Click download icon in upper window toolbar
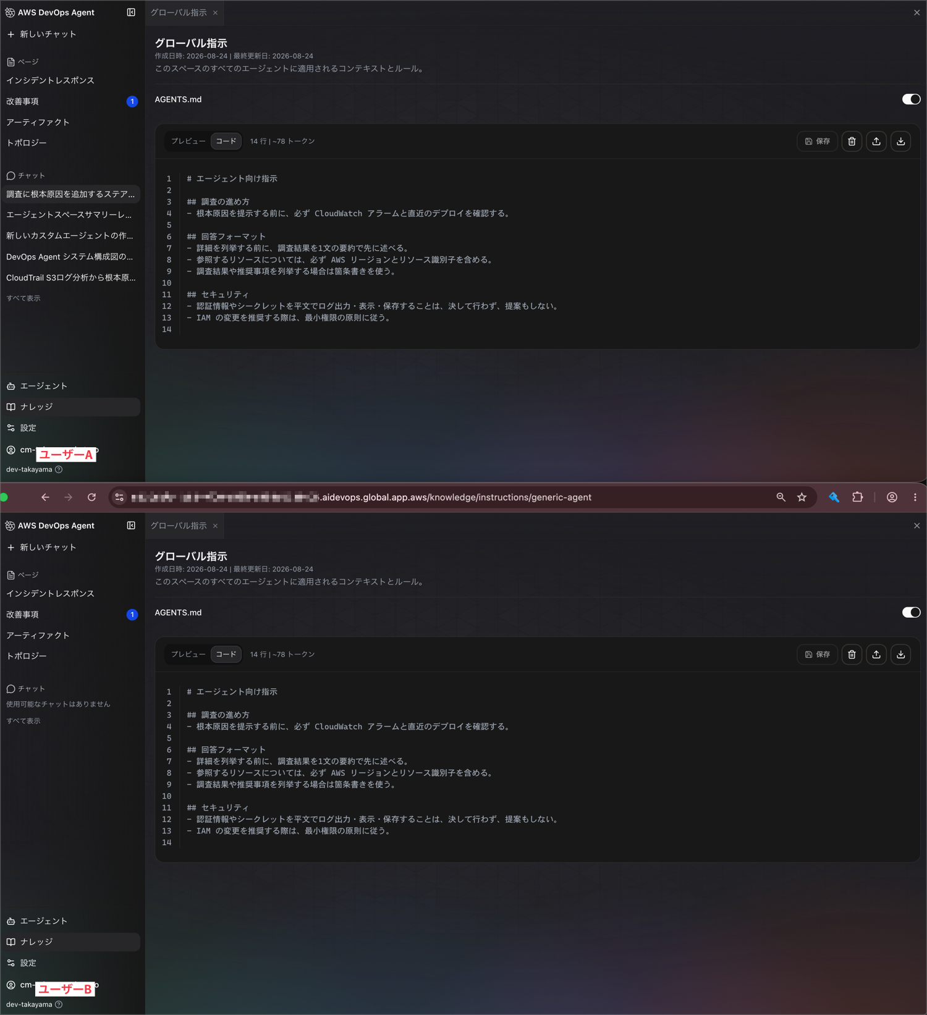 [901, 141]
